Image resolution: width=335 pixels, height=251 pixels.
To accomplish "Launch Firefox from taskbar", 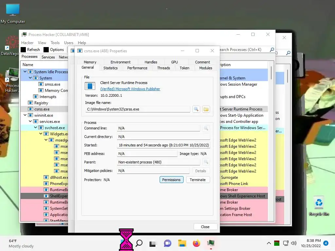I will [x=196, y=243].
